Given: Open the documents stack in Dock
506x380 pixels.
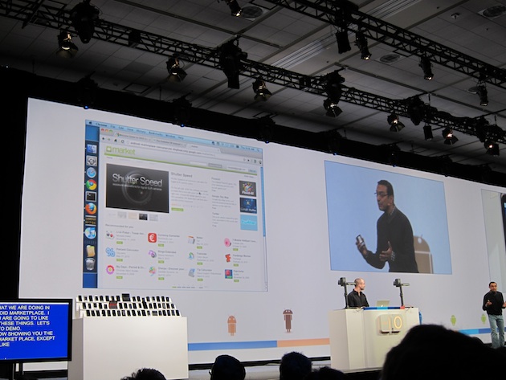Looking at the screenshot, I should pyautogui.click(x=90, y=251).
